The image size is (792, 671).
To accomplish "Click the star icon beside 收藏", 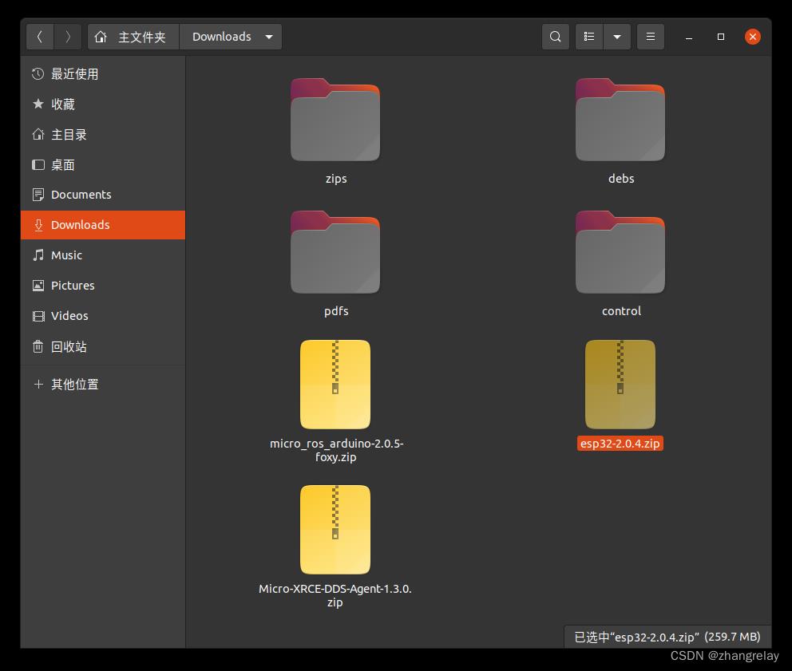I will click(x=38, y=104).
